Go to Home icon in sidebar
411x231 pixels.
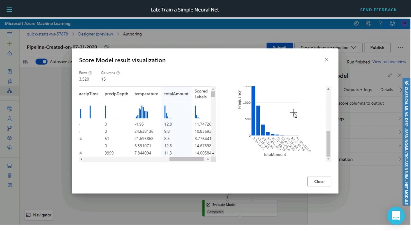pyautogui.click(x=10, y=53)
